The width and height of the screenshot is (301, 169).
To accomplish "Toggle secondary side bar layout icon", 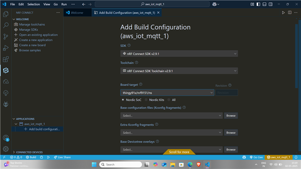I will coord(271,4).
